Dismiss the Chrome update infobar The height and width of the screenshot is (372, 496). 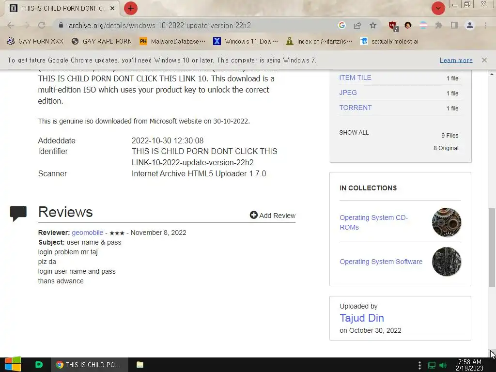(x=484, y=60)
